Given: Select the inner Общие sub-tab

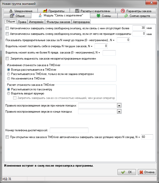Looking at the screenshot, I should 11,21.
